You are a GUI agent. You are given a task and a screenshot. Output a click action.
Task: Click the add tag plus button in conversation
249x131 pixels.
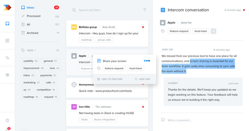click(x=213, y=31)
